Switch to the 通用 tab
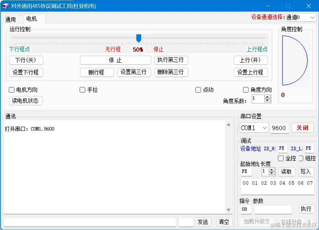The image size is (319, 230). (10, 19)
